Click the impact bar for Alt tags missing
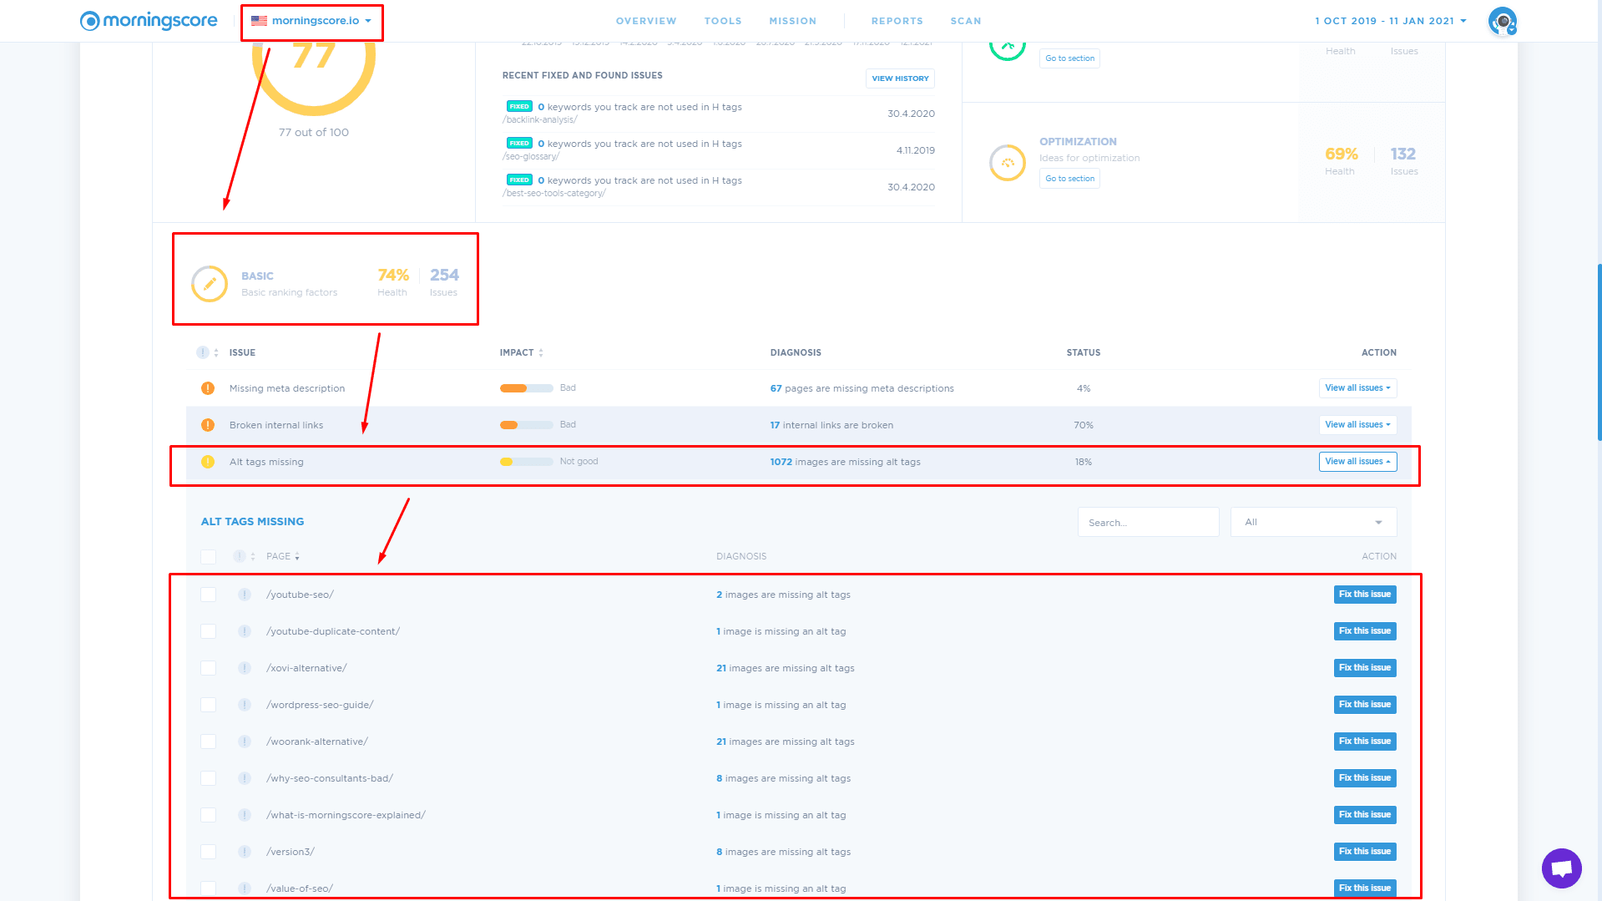1602x901 pixels. [527, 462]
